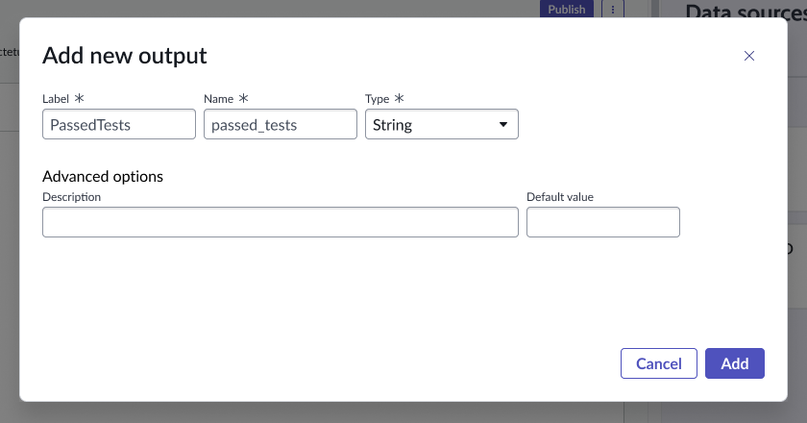Confirm with the Add button

[734, 363]
